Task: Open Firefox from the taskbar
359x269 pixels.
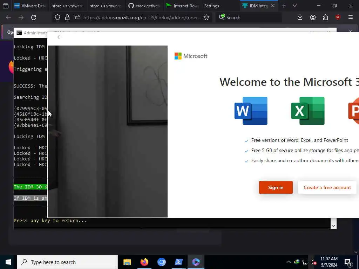Action: pos(144,262)
